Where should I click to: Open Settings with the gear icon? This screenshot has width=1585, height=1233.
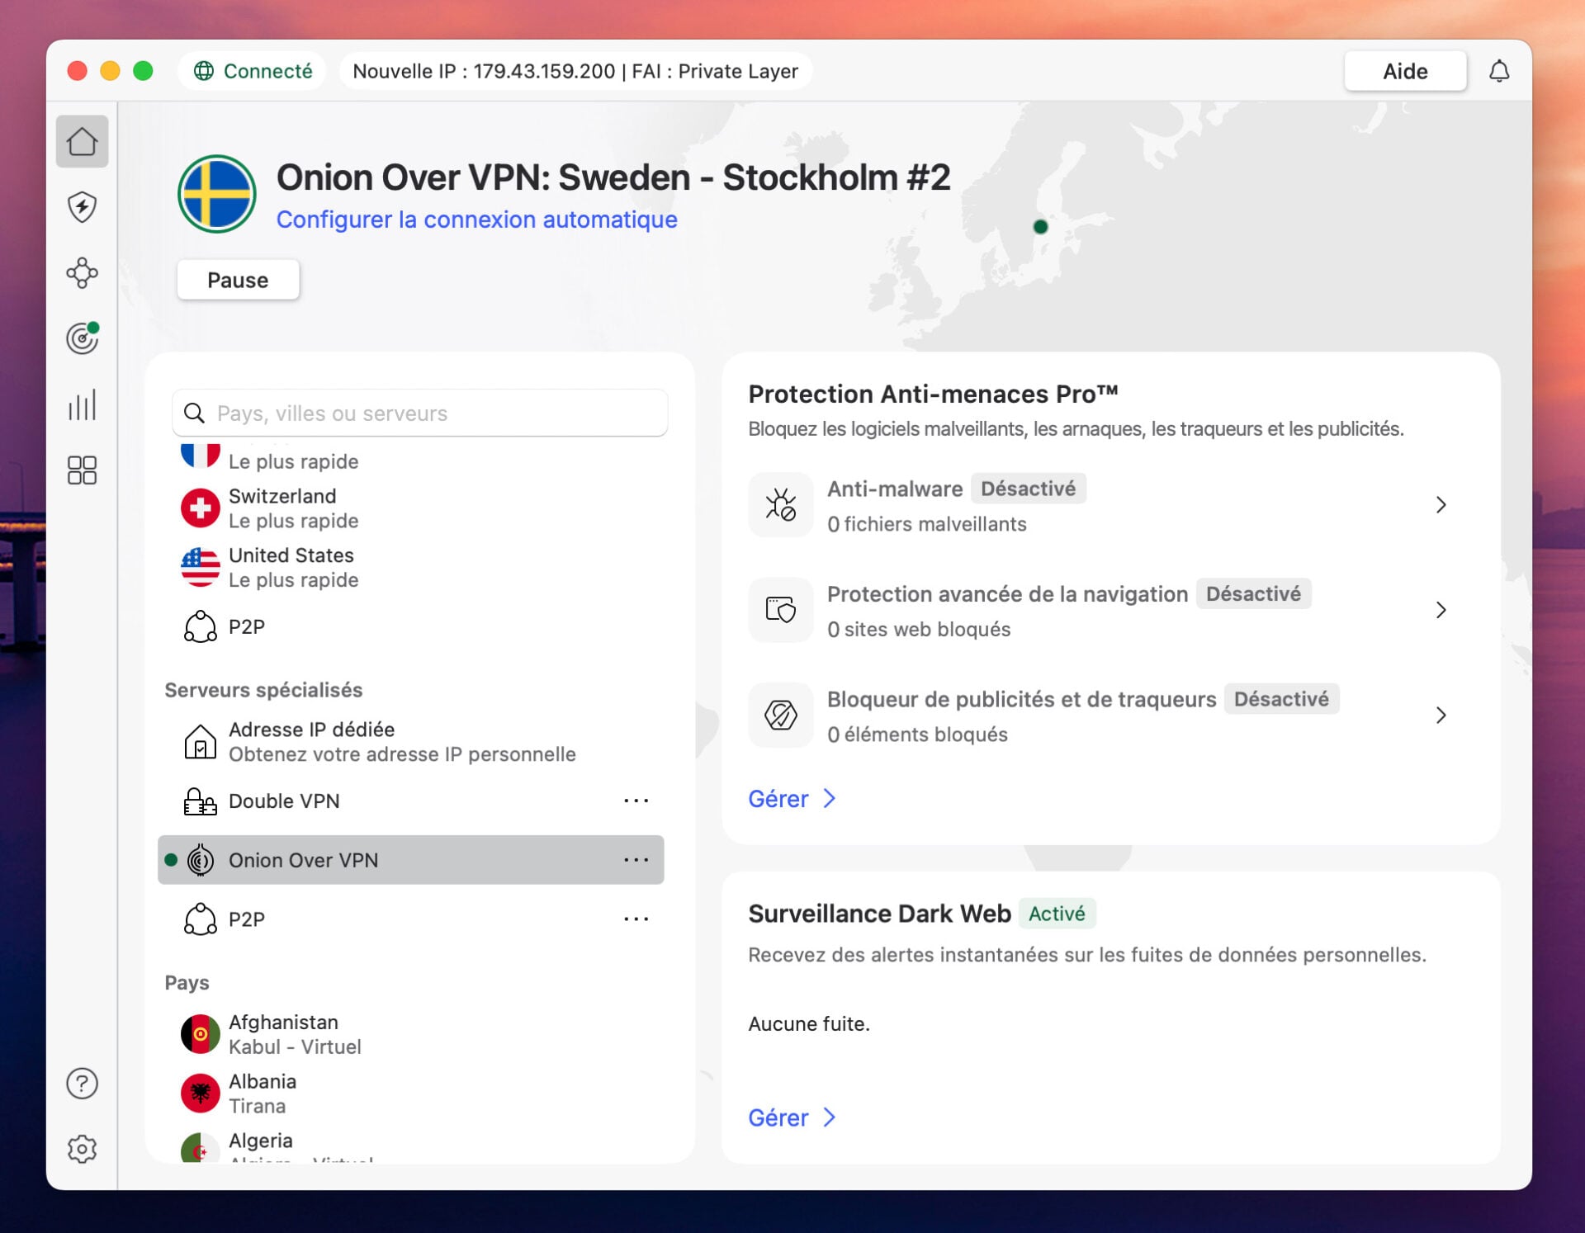(x=82, y=1149)
